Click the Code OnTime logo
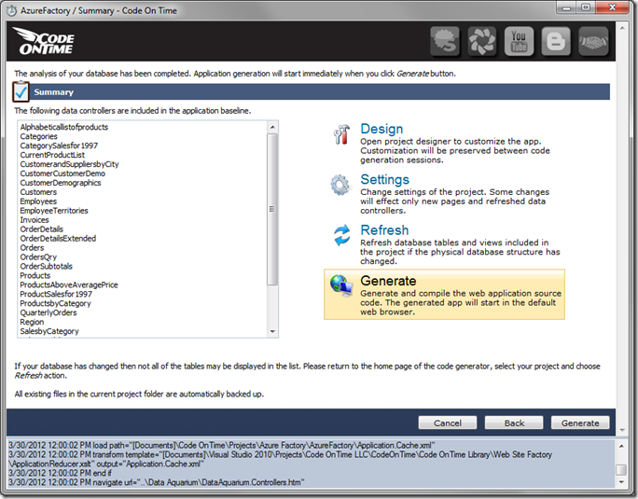Image resolution: width=638 pixels, height=499 pixels. click(44, 41)
